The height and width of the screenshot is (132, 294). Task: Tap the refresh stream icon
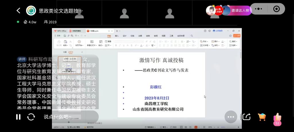tap(31, 117)
